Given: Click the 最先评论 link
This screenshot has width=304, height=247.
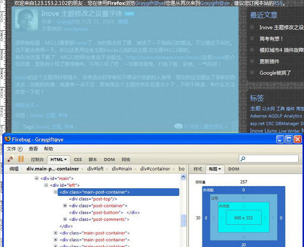Looking at the screenshot, I should pos(215,126).
